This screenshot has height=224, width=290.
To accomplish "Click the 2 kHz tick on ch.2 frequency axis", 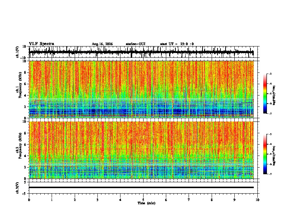I will coord(25,167).
